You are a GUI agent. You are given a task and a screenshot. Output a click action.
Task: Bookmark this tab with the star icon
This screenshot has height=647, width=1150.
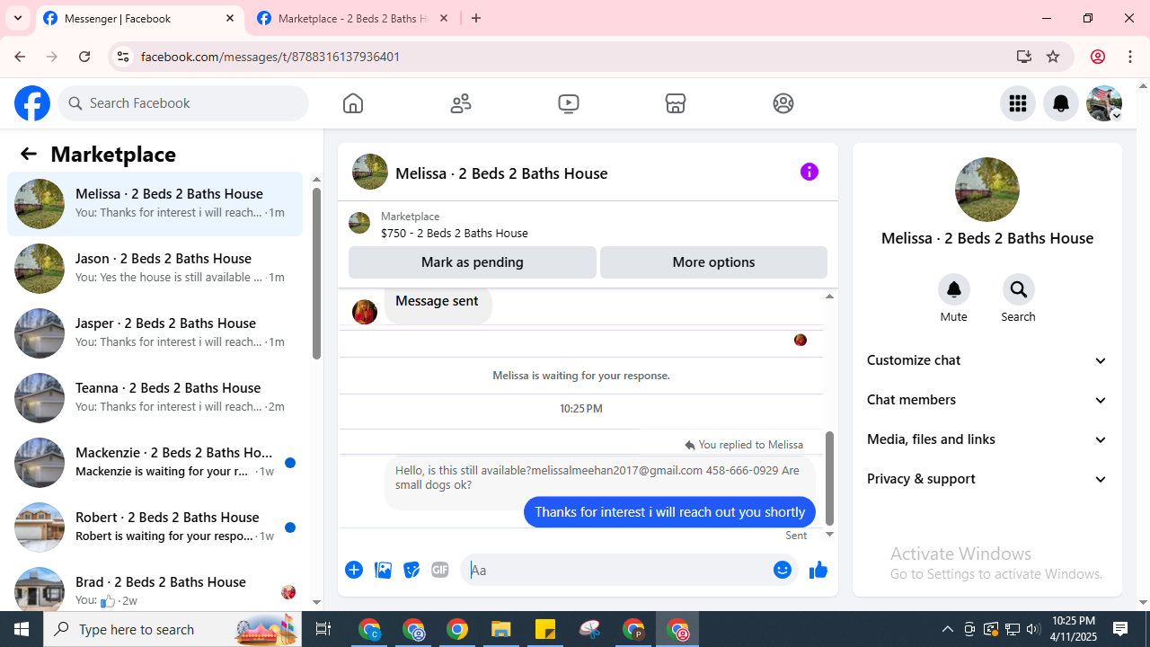click(1053, 57)
